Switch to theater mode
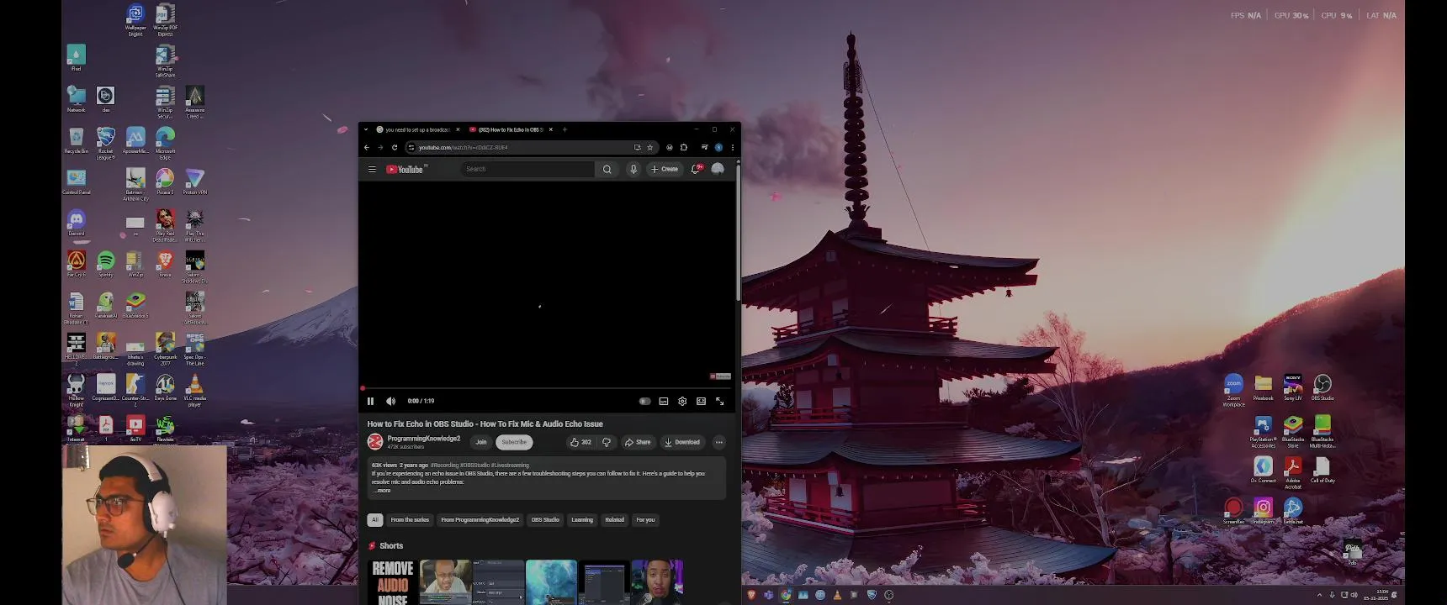Viewport: 1447px width, 605px height. coord(701,402)
